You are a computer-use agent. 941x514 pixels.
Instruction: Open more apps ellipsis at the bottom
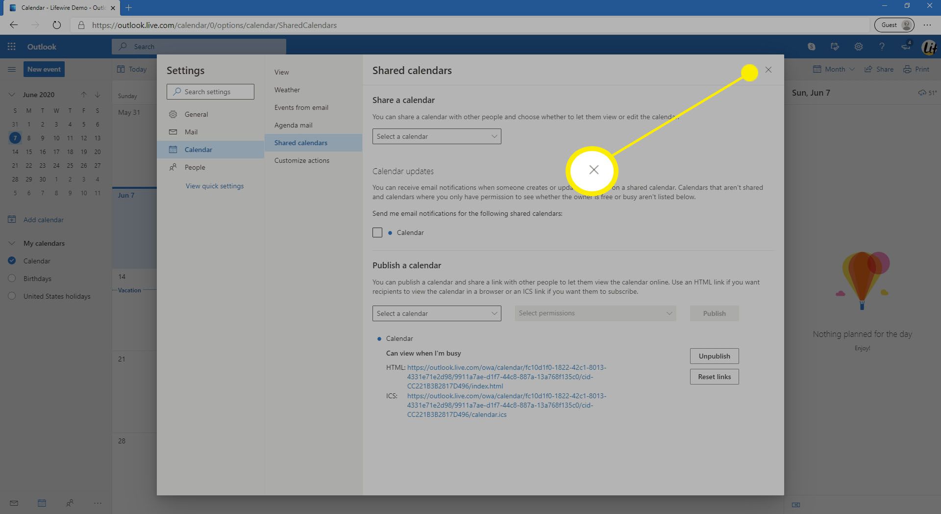pos(98,503)
